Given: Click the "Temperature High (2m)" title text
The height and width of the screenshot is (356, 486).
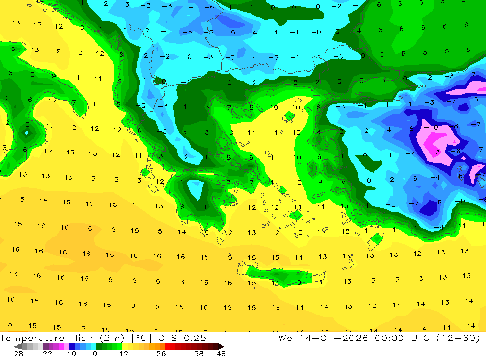Looking at the screenshot, I should (62, 338).
